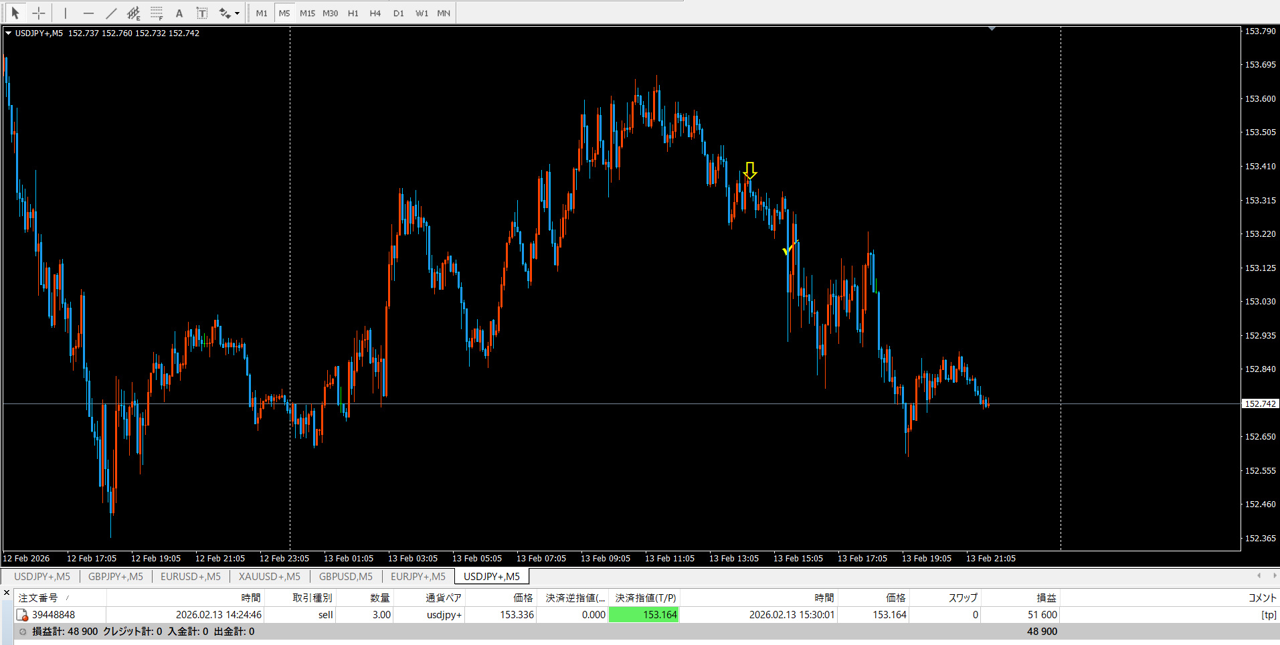
Task: Sort history by 損益 column header
Action: click(x=1046, y=597)
